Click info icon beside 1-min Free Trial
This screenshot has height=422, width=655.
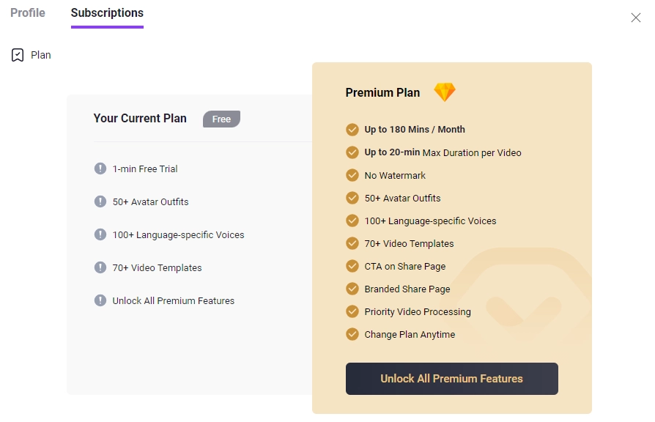(x=100, y=169)
